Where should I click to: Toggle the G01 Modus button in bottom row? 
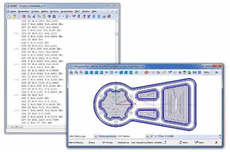point(107,142)
